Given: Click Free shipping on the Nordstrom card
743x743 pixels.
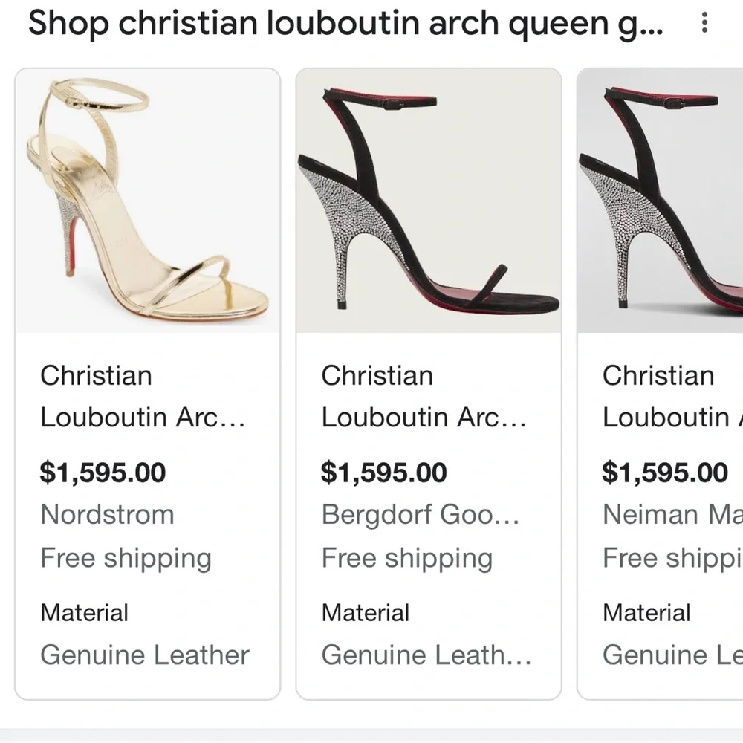Looking at the screenshot, I should [126, 558].
